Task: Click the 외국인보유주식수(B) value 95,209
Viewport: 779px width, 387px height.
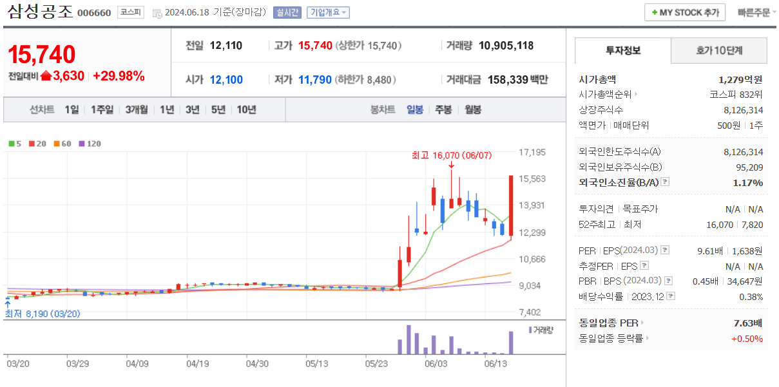Action: 748,167
